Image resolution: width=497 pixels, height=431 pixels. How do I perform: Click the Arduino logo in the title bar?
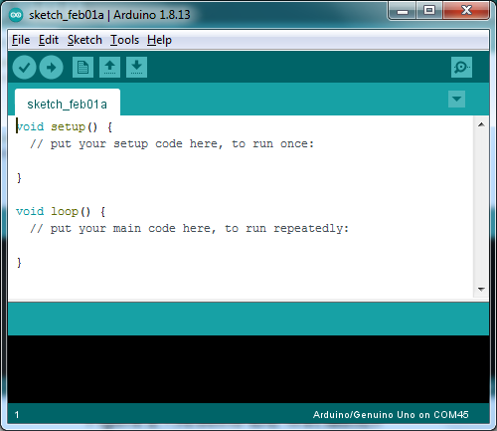(x=16, y=15)
